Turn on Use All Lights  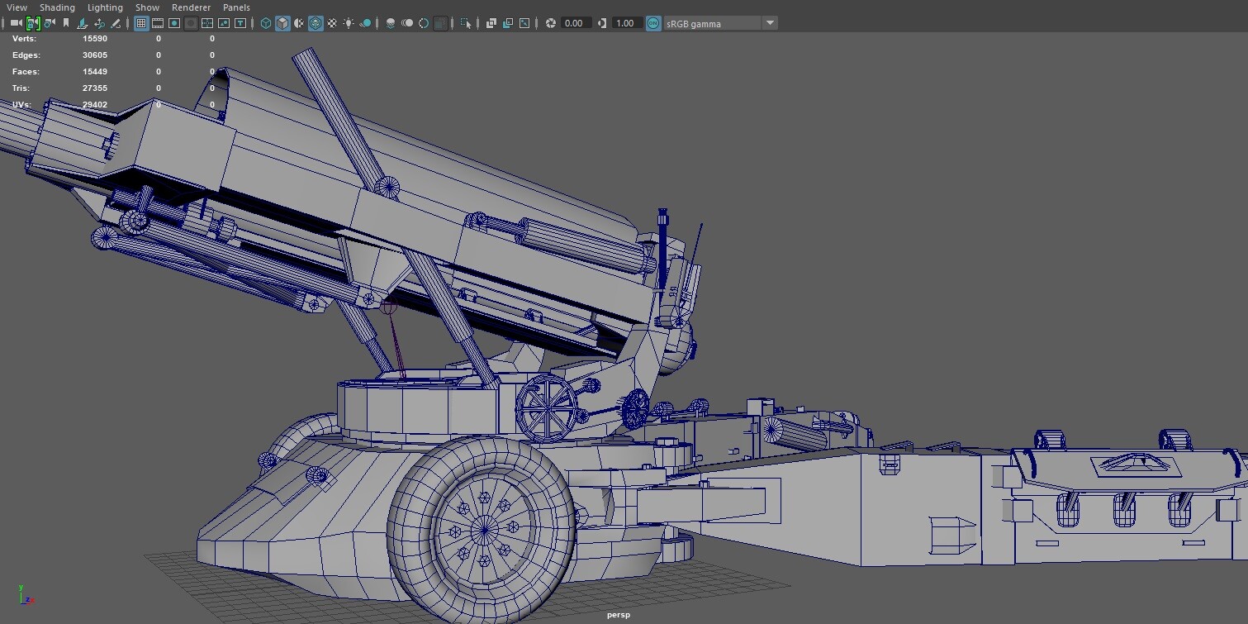(x=349, y=23)
